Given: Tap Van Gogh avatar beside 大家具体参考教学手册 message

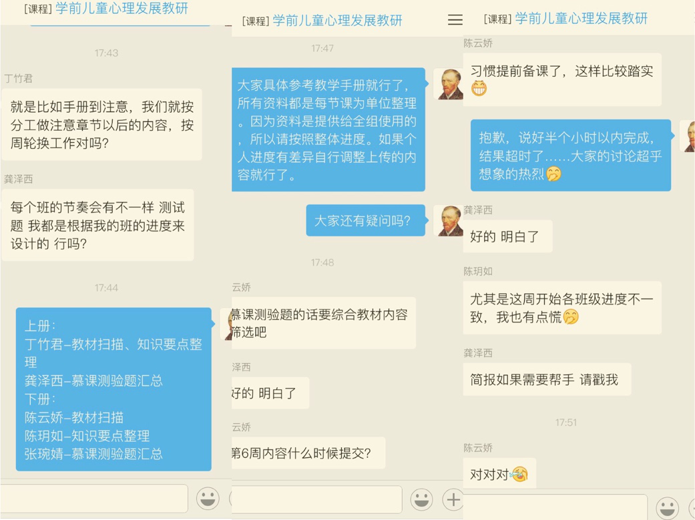Looking at the screenshot, I should point(448,84).
